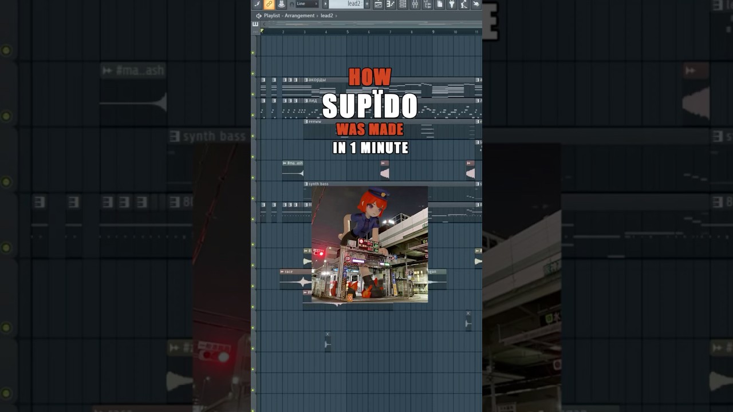
Task: Click the pages document icon in toolbar
Action: click(x=439, y=4)
